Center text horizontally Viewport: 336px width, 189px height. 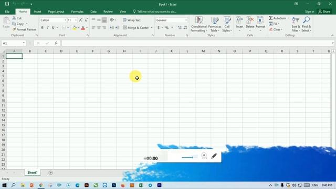99,28
